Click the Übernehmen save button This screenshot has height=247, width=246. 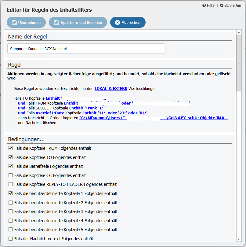pos(26,22)
